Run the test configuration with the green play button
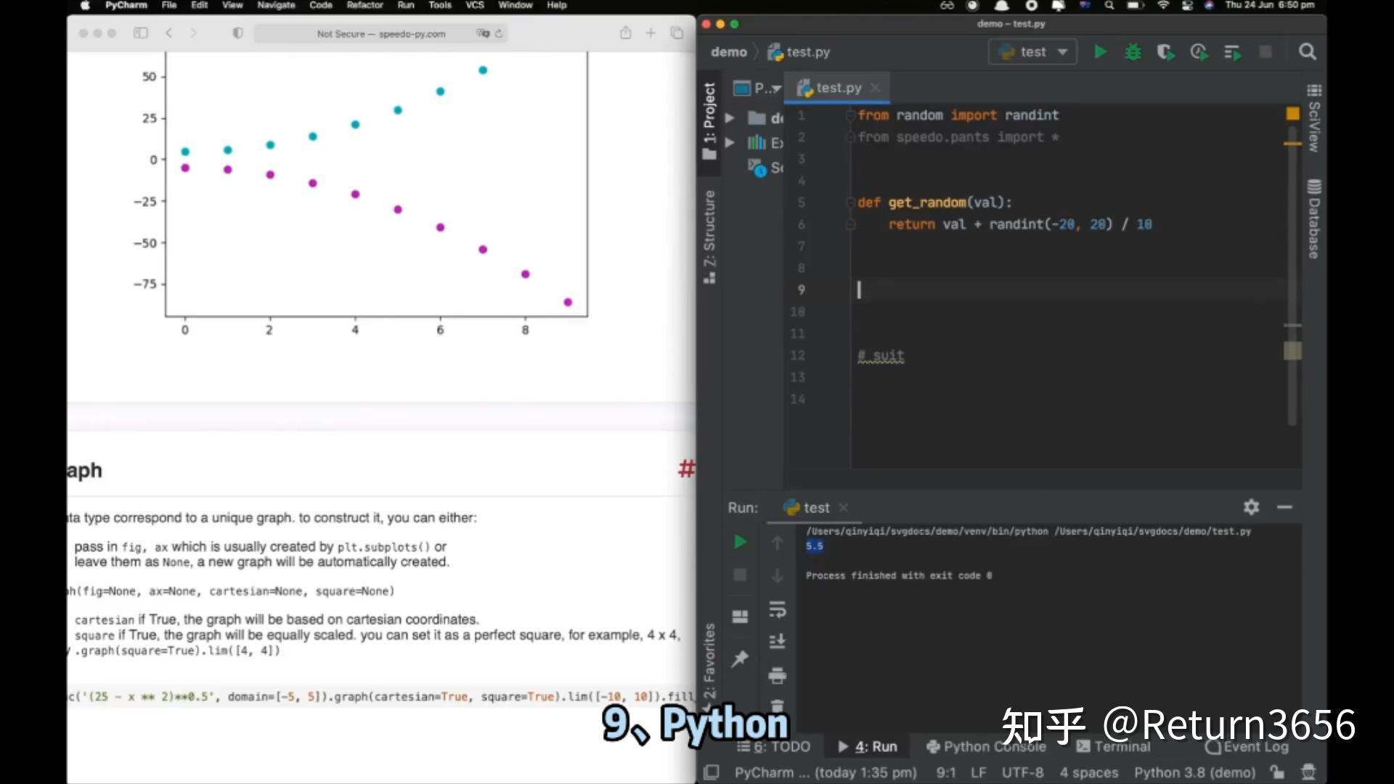This screenshot has height=784, width=1394. [x=1100, y=52]
